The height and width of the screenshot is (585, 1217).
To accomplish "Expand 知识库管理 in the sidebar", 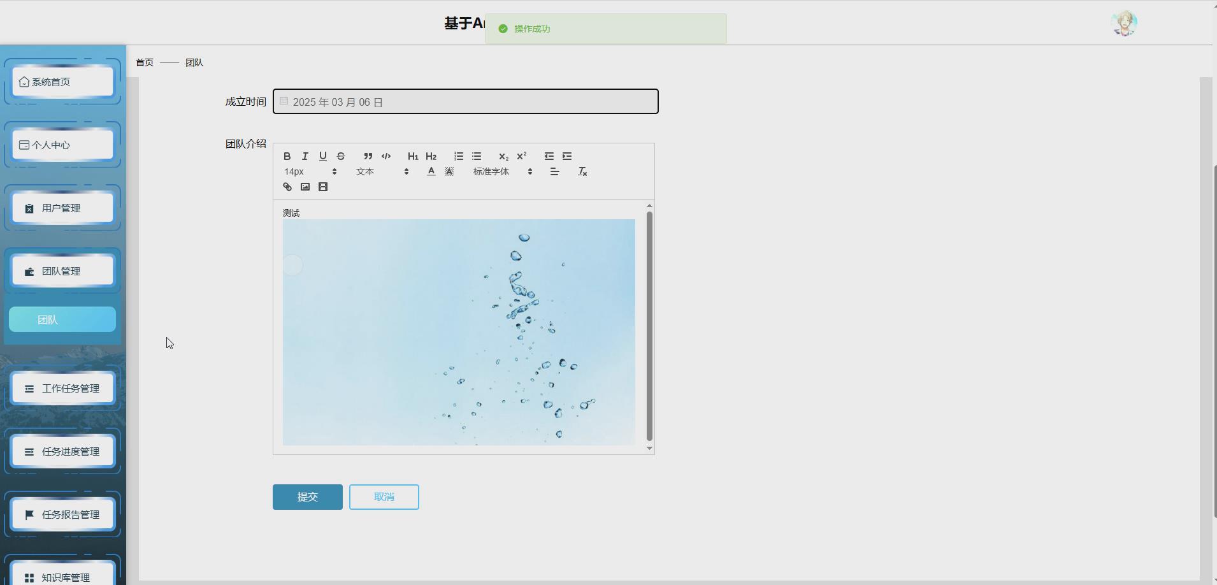I will 62,574.
